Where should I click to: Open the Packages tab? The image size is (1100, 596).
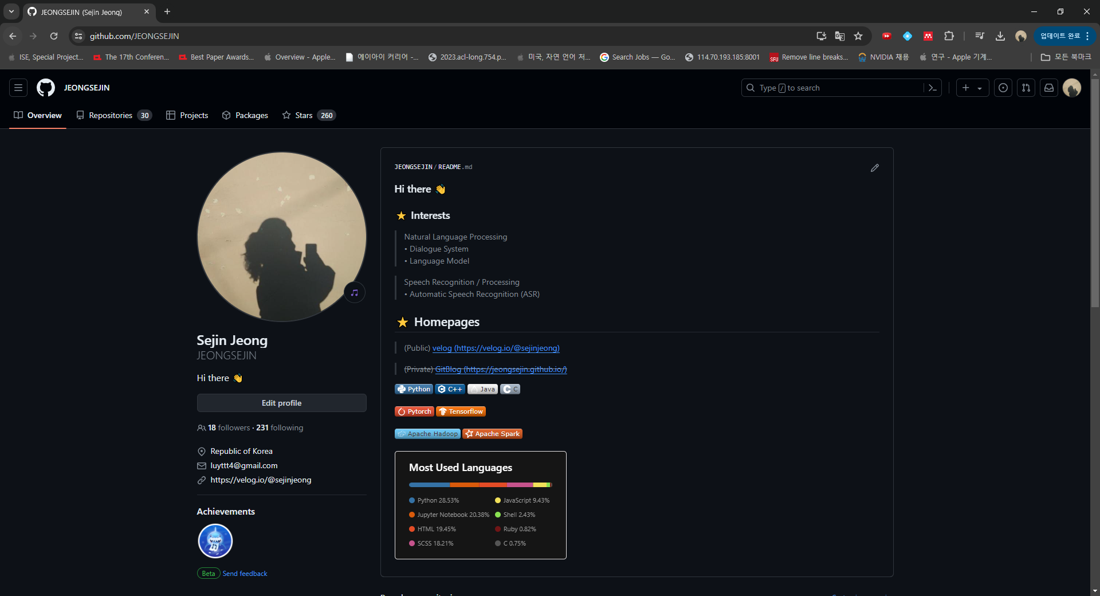pyautogui.click(x=245, y=115)
